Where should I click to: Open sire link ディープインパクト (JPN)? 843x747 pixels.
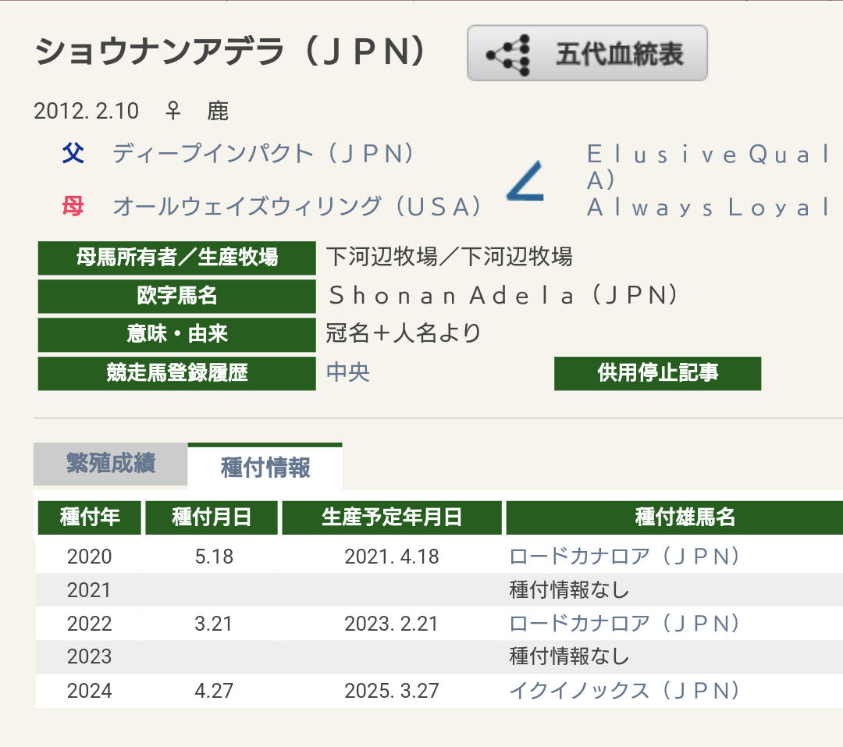[x=262, y=154]
